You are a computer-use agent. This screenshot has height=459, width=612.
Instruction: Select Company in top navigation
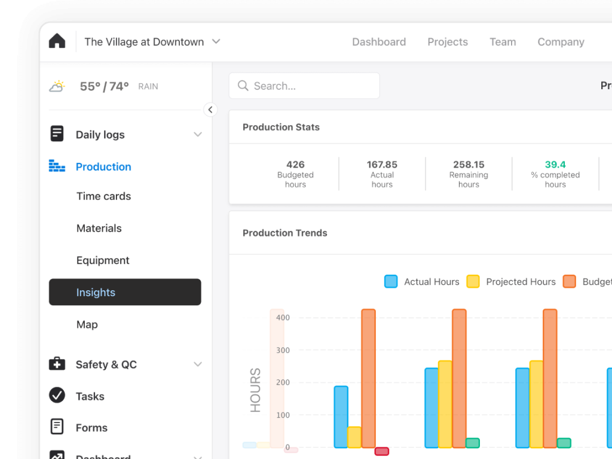point(561,42)
